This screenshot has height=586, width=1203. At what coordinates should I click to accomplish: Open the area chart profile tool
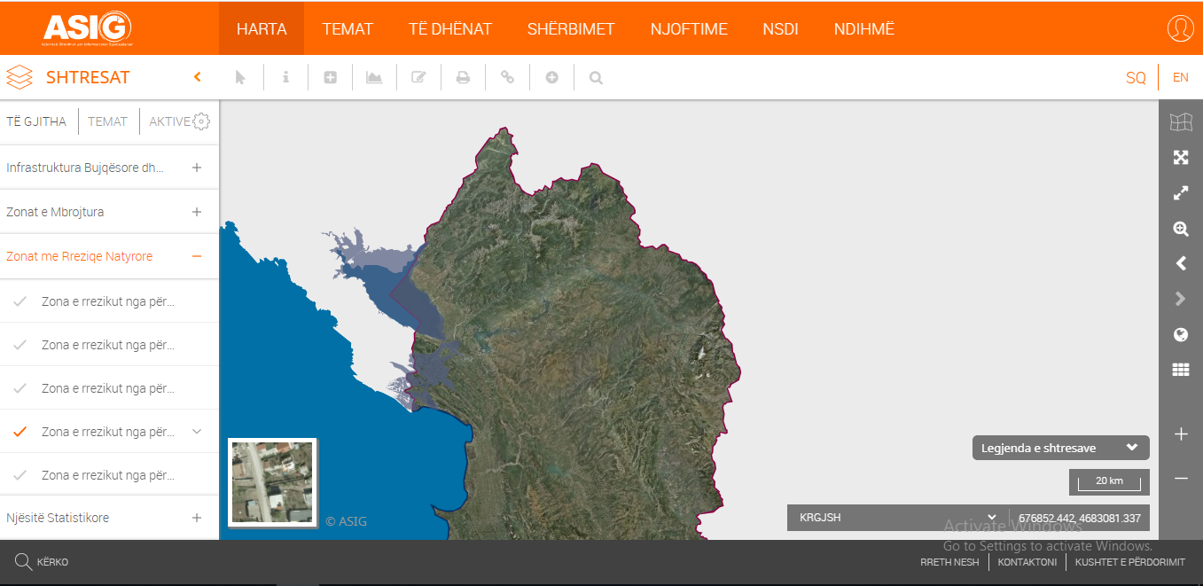[374, 77]
